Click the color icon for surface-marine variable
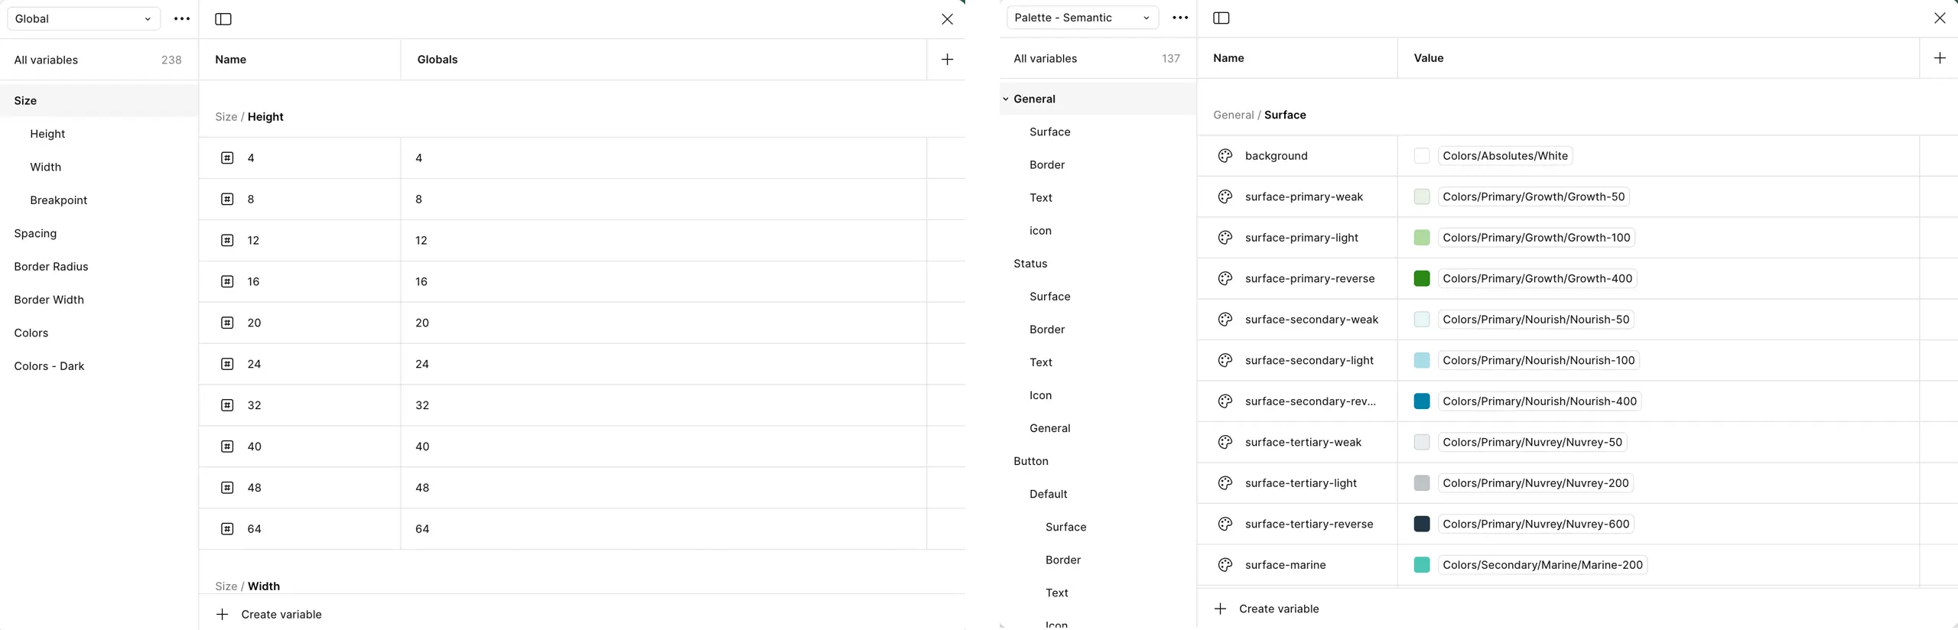 pos(1225,565)
